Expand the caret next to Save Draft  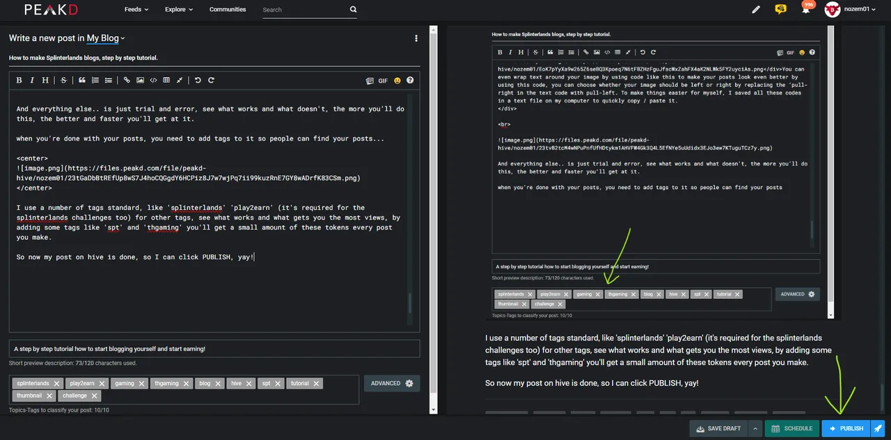(754, 428)
